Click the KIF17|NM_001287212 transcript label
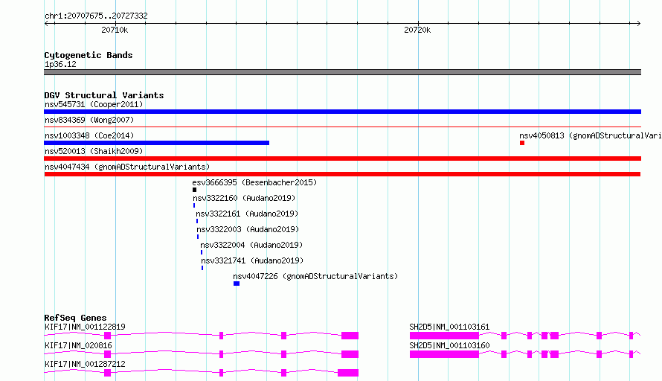Image resolution: width=662 pixels, height=381 pixels. 85,364
